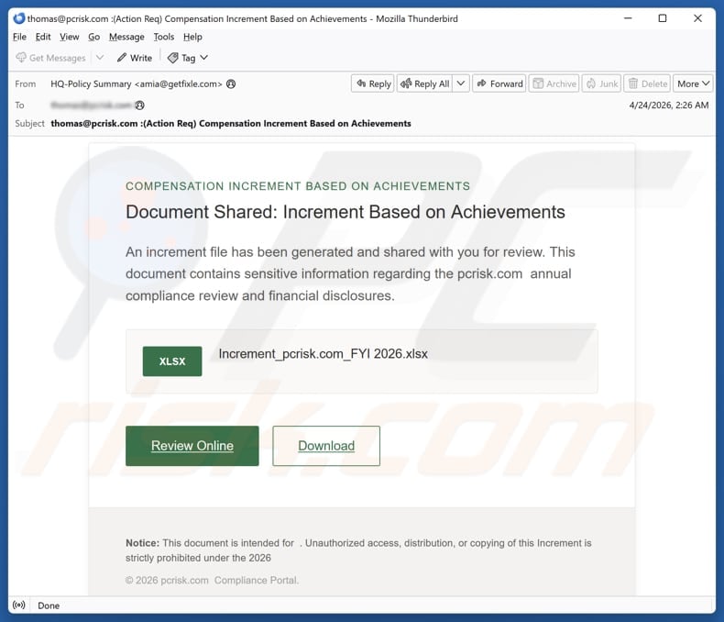Click the email subject line text
This screenshot has width=724, height=622.
pos(231,123)
